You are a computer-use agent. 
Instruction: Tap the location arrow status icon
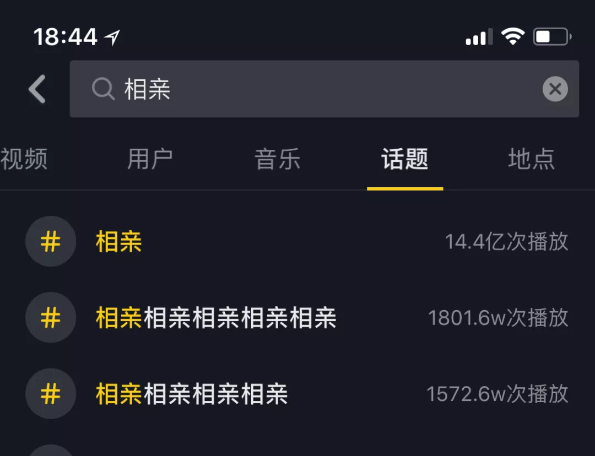pos(112,37)
